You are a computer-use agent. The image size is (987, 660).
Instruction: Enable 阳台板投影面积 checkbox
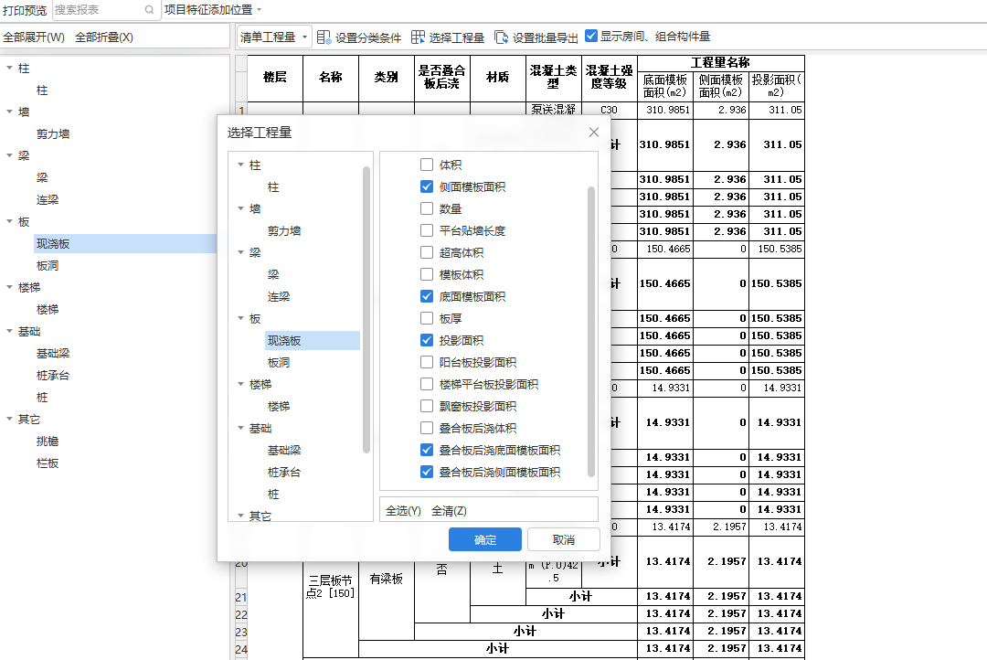pyautogui.click(x=427, y=362)
